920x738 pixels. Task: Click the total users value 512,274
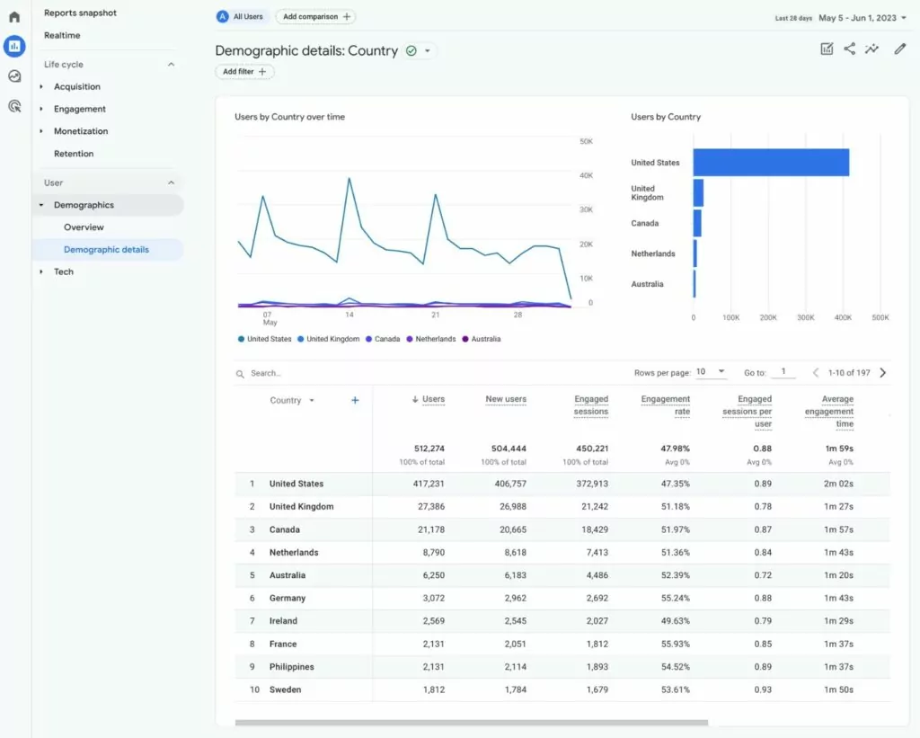429,449
